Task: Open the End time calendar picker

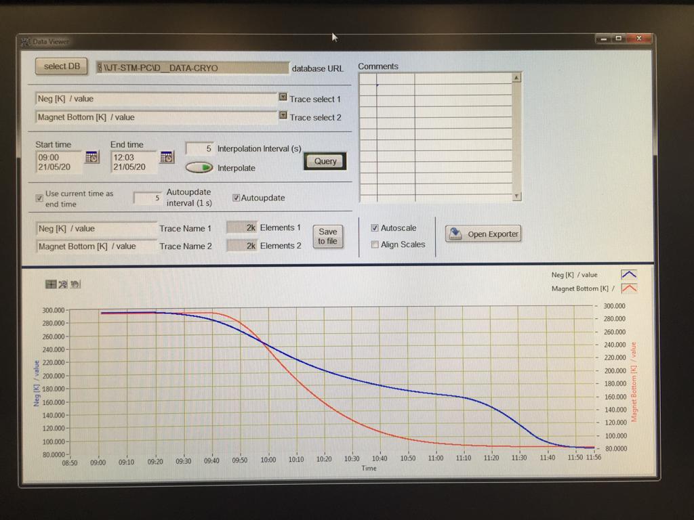Action: coord(167,157)
